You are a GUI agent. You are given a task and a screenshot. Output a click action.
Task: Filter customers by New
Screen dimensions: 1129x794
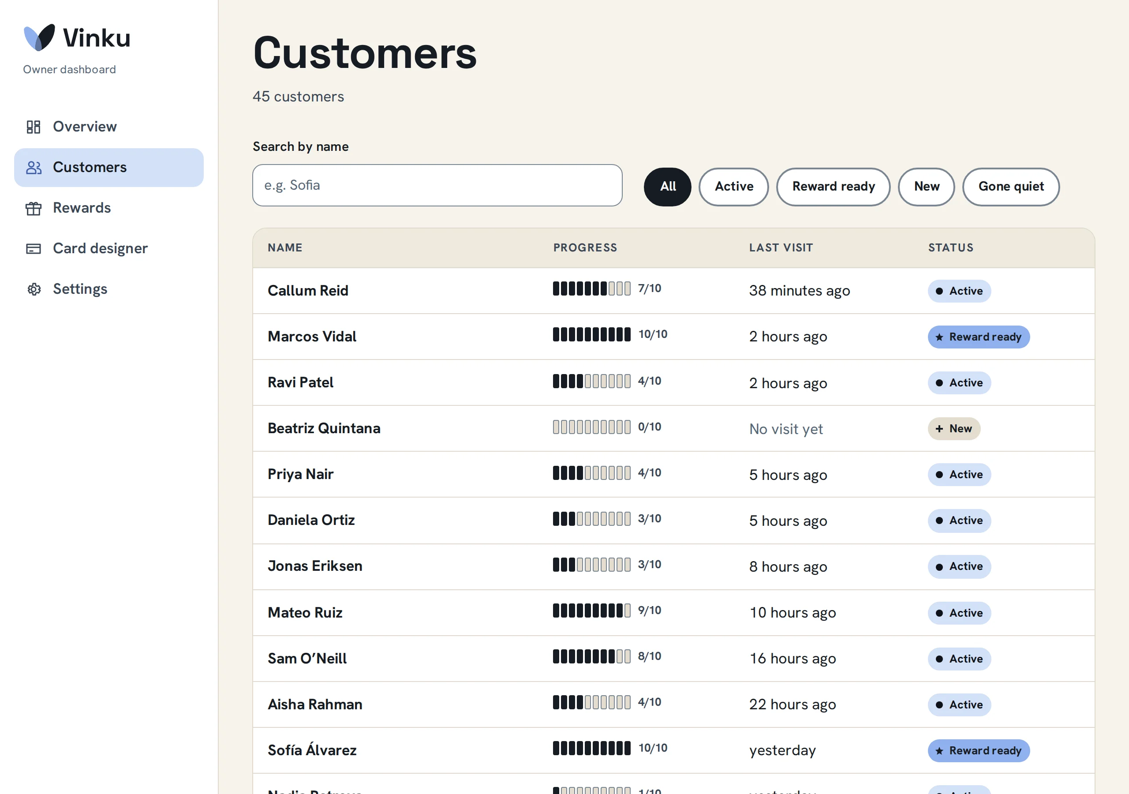[x=927, y=187]
